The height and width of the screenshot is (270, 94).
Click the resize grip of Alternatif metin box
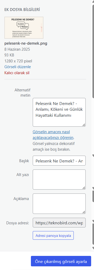(84, 125)
